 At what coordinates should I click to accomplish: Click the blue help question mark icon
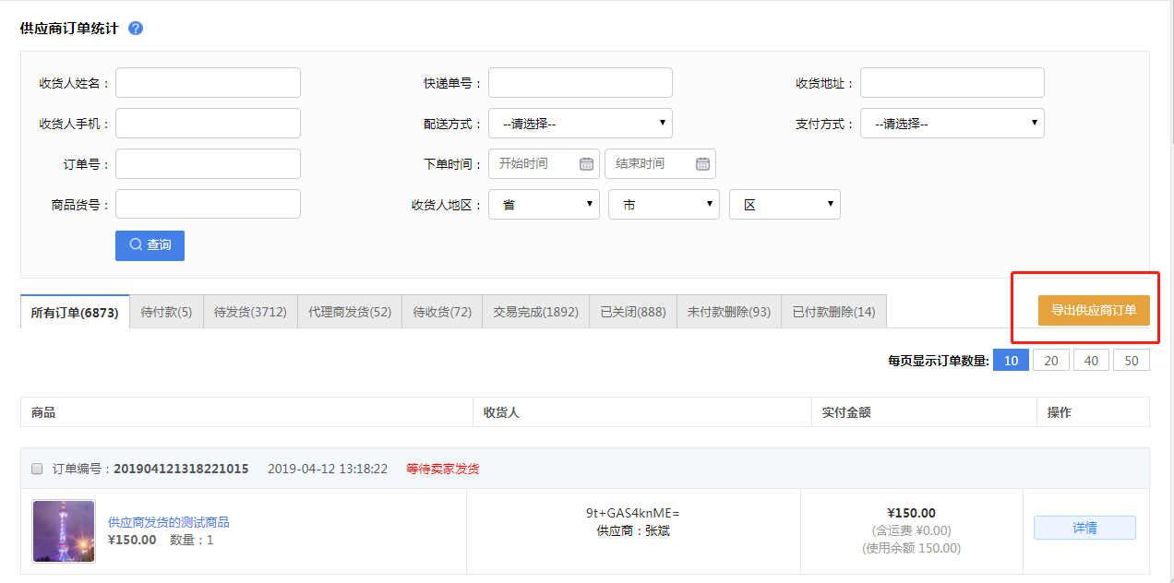click(136, 28)
